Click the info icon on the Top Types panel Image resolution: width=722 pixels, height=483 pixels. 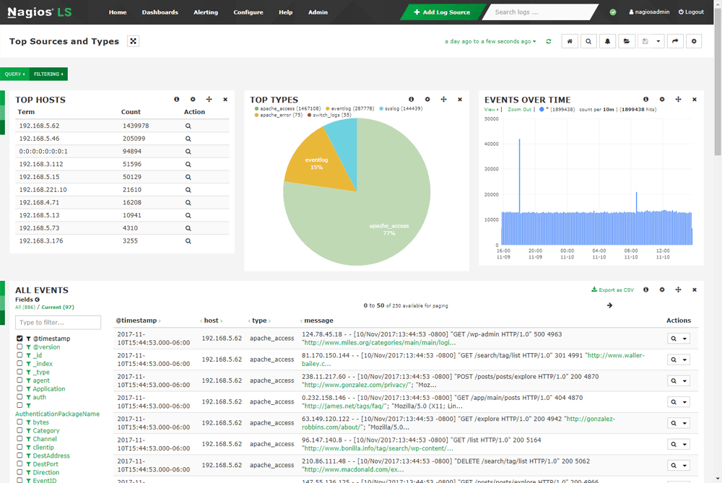pyautogui.click(x=412, y=99)
